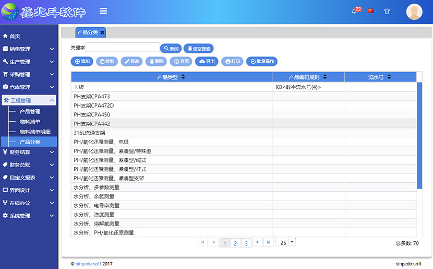Open 物料清单 submenu item
The width and height of the screenshot is (433, 269).
30,122
